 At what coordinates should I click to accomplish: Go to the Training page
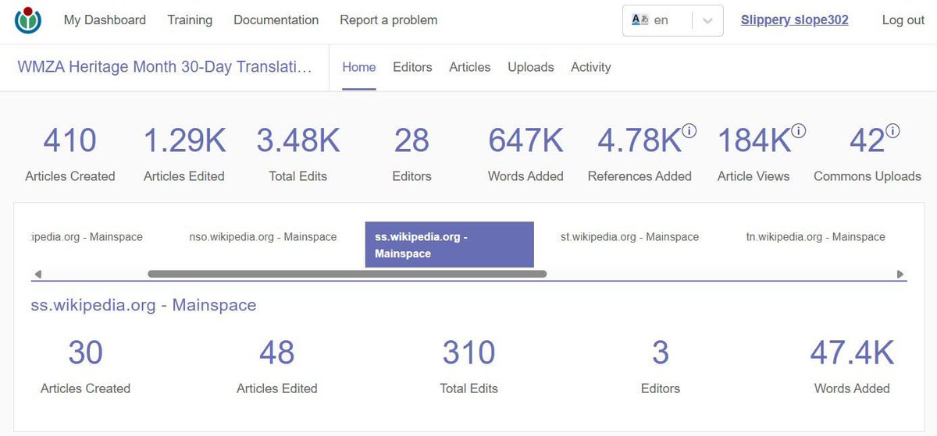click(x=190, y=20)
